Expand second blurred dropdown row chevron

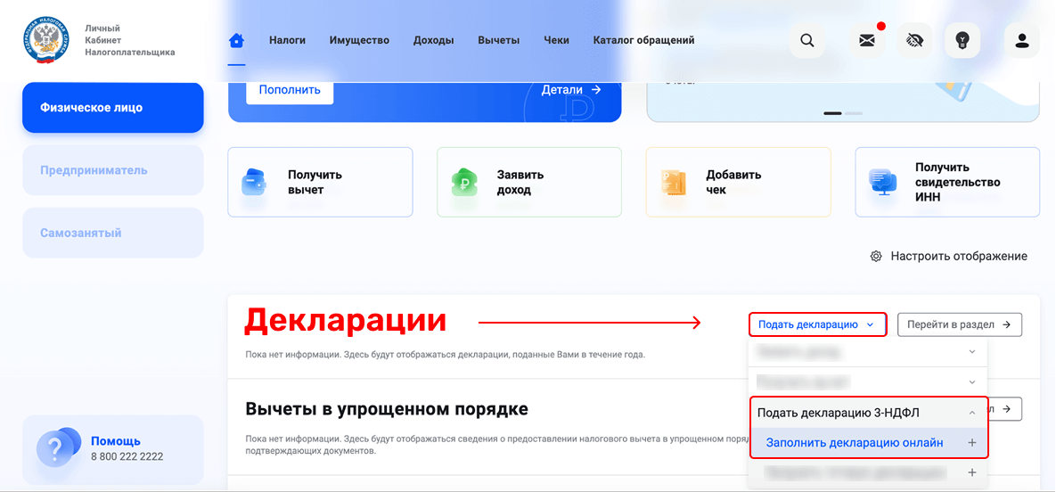pos(972,381)
